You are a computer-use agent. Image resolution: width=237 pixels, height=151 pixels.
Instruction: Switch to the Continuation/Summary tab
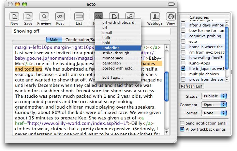[x=80, y=40]
